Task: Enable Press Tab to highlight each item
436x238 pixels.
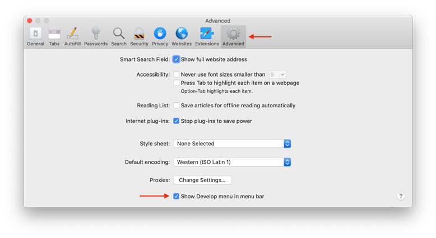Action: [x=176, y=83]
